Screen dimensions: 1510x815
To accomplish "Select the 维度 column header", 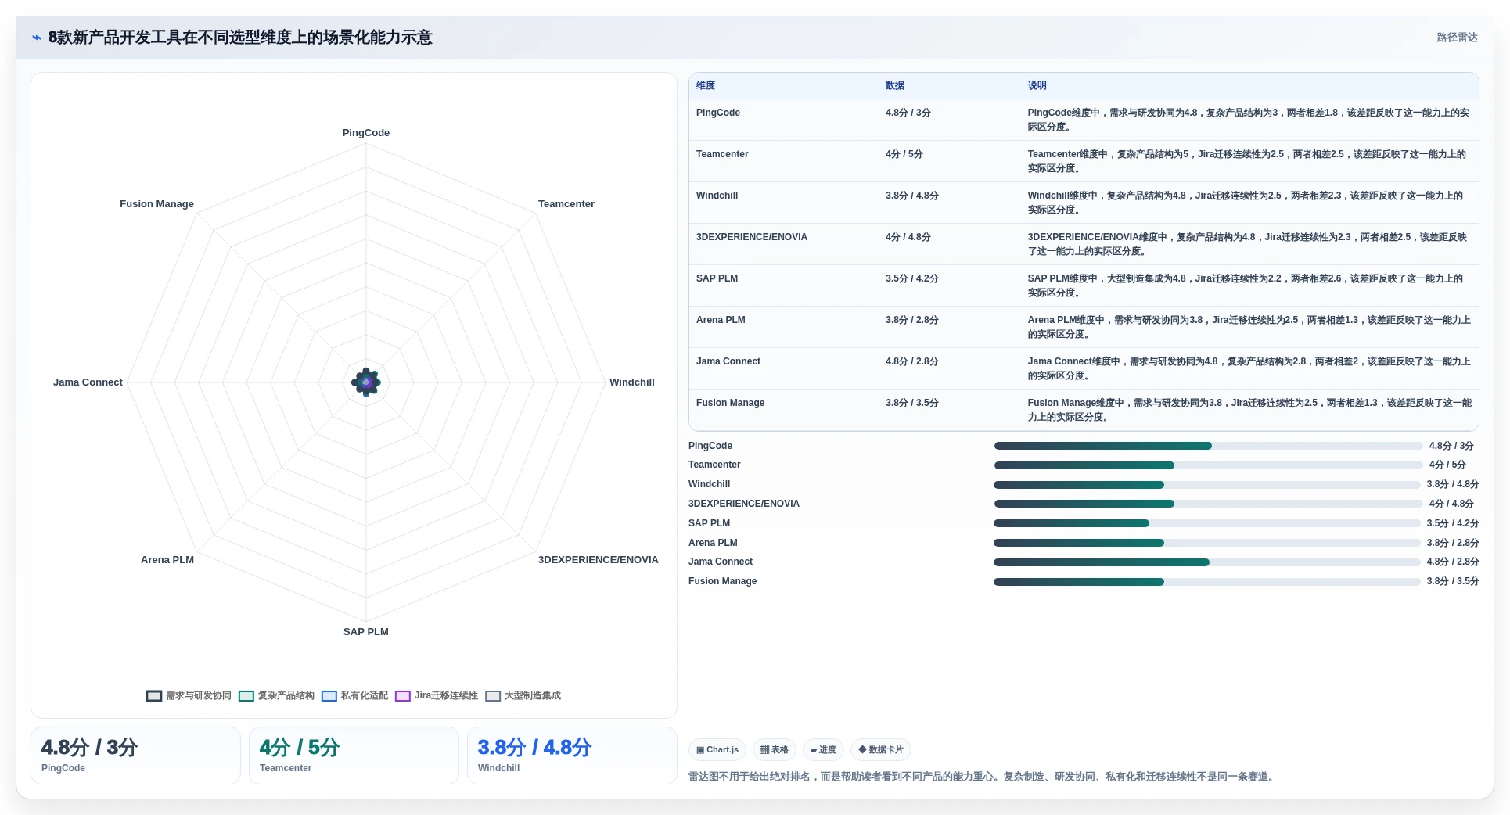I will click(706, 85).
